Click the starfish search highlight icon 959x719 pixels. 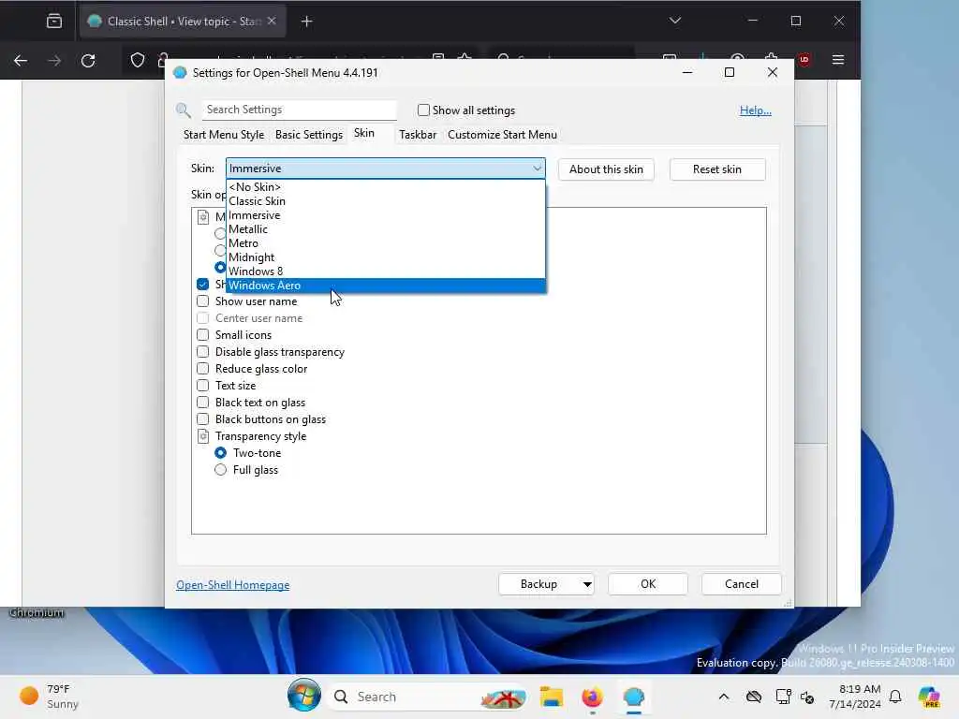tap(503, 697)
